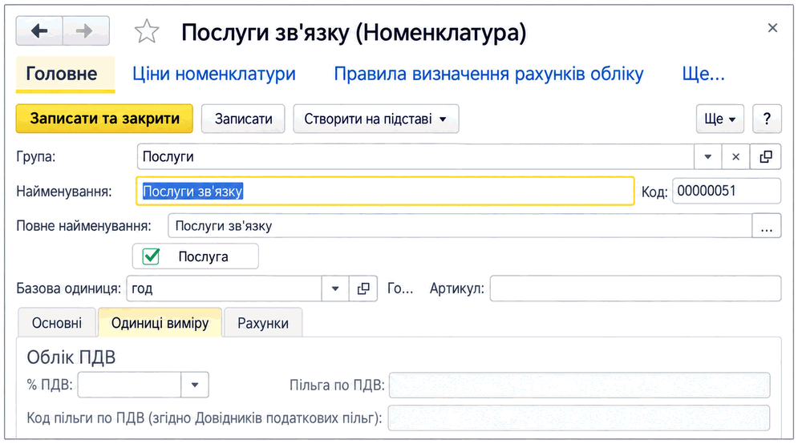798x444 pixels.
Task: Click the Група field with Послуги
Action: click(x=415, y=156)
